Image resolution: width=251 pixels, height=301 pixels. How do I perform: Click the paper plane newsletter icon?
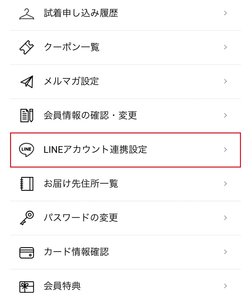(x=27, y=81)
